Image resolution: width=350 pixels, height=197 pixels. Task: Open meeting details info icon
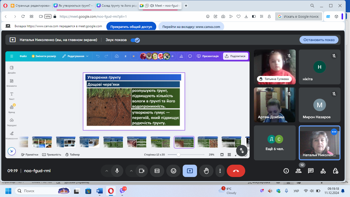(x=286, y=171)
